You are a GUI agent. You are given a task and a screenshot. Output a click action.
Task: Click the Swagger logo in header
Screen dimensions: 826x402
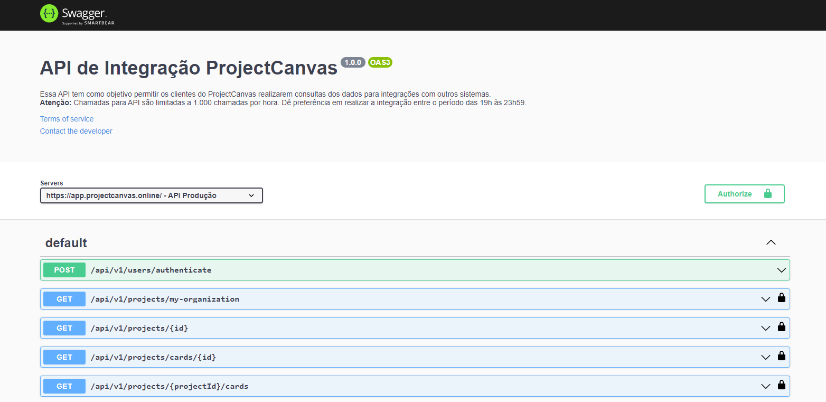pyautogui.click(x=77, y=15)
